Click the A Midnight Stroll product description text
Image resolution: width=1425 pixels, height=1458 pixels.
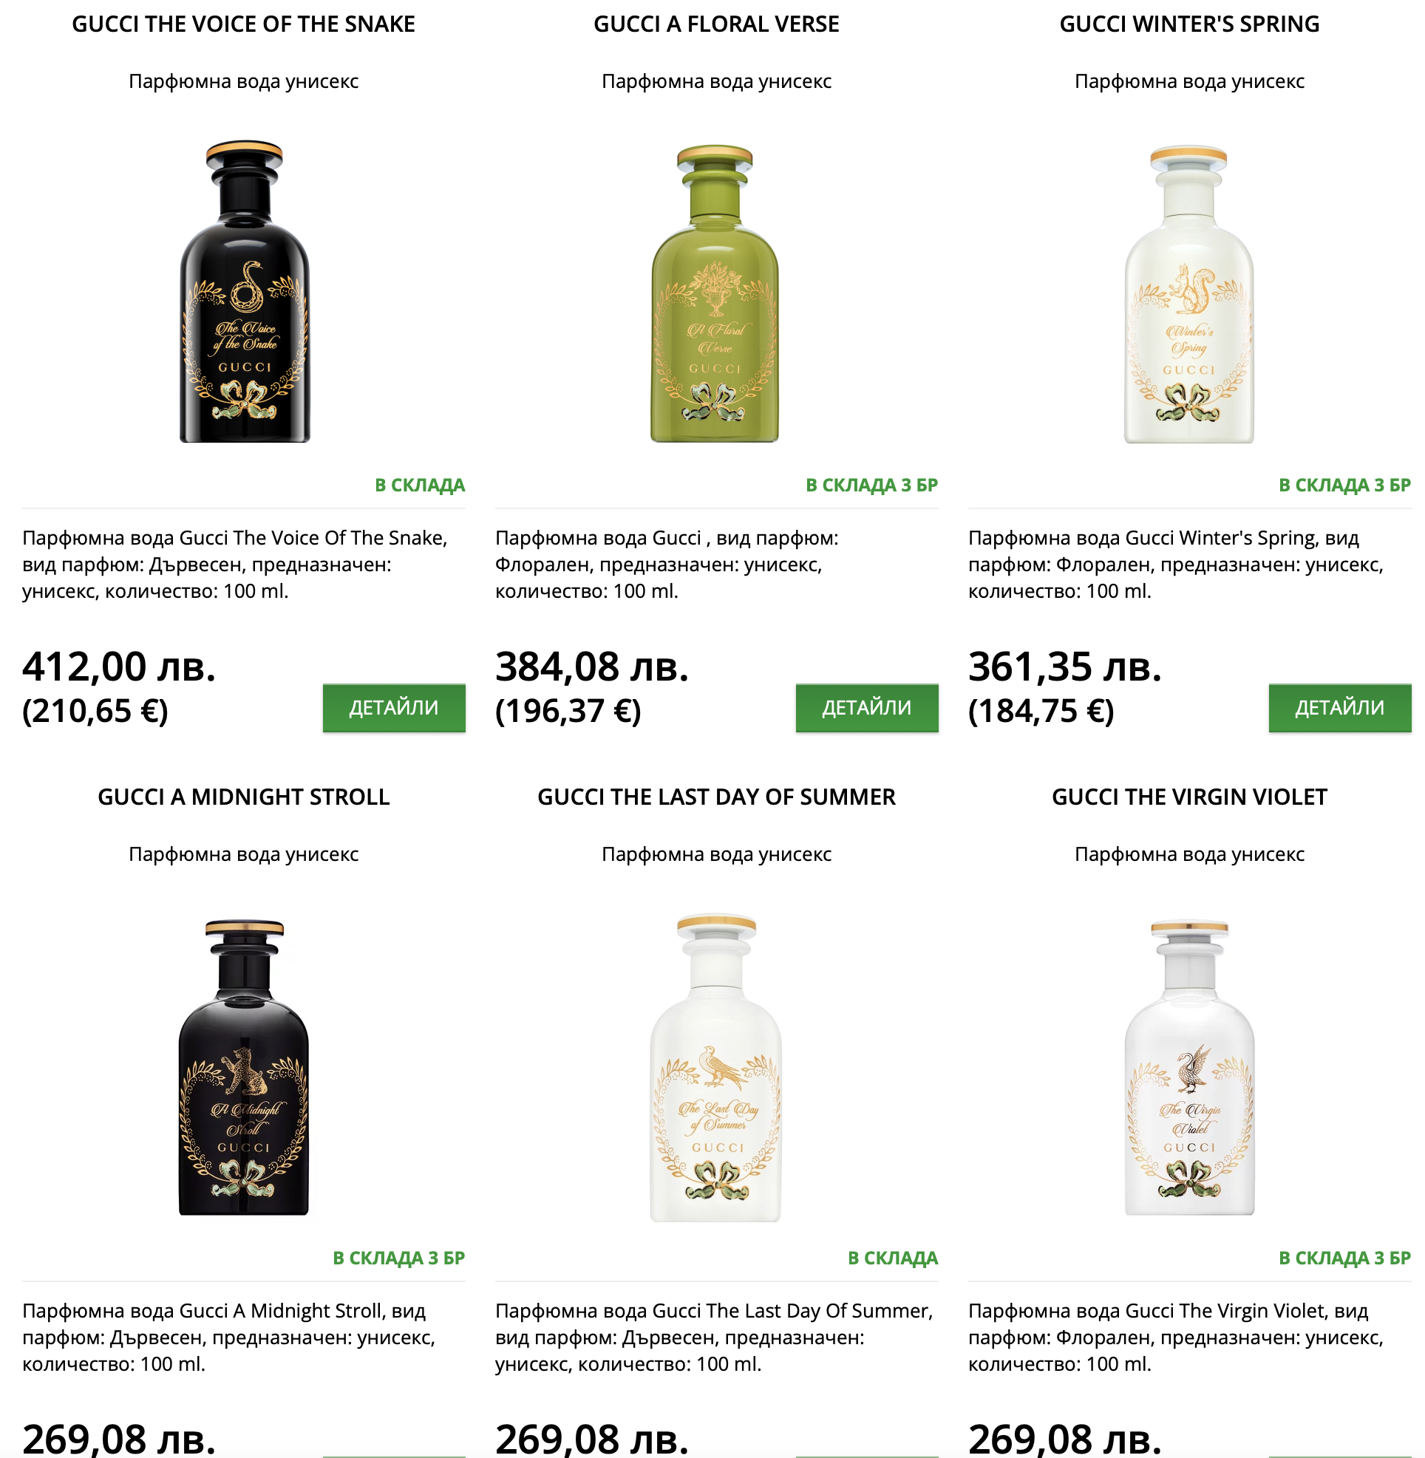pyautogui.click(x=228, y=1338)
